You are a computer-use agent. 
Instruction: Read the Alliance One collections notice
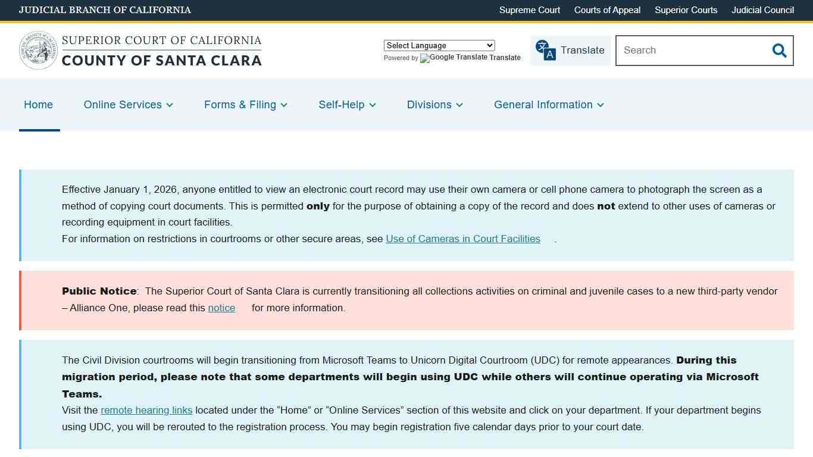(x=221, y=308)
